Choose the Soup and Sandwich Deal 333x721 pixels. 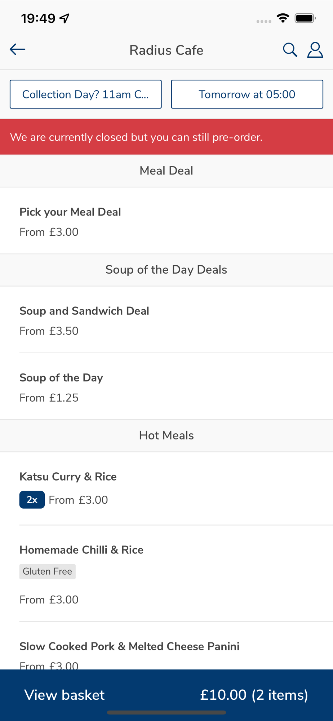pyautogui.click(x=166, y=320)
